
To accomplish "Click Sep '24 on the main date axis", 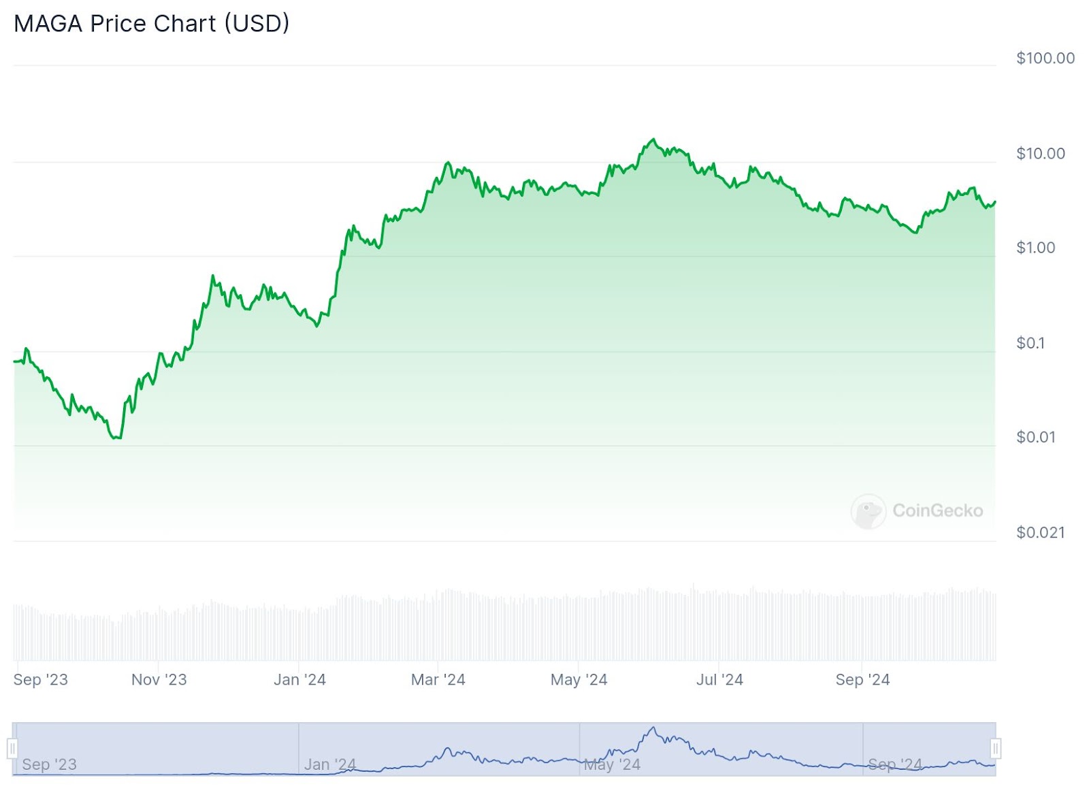I will click(862, 679).
